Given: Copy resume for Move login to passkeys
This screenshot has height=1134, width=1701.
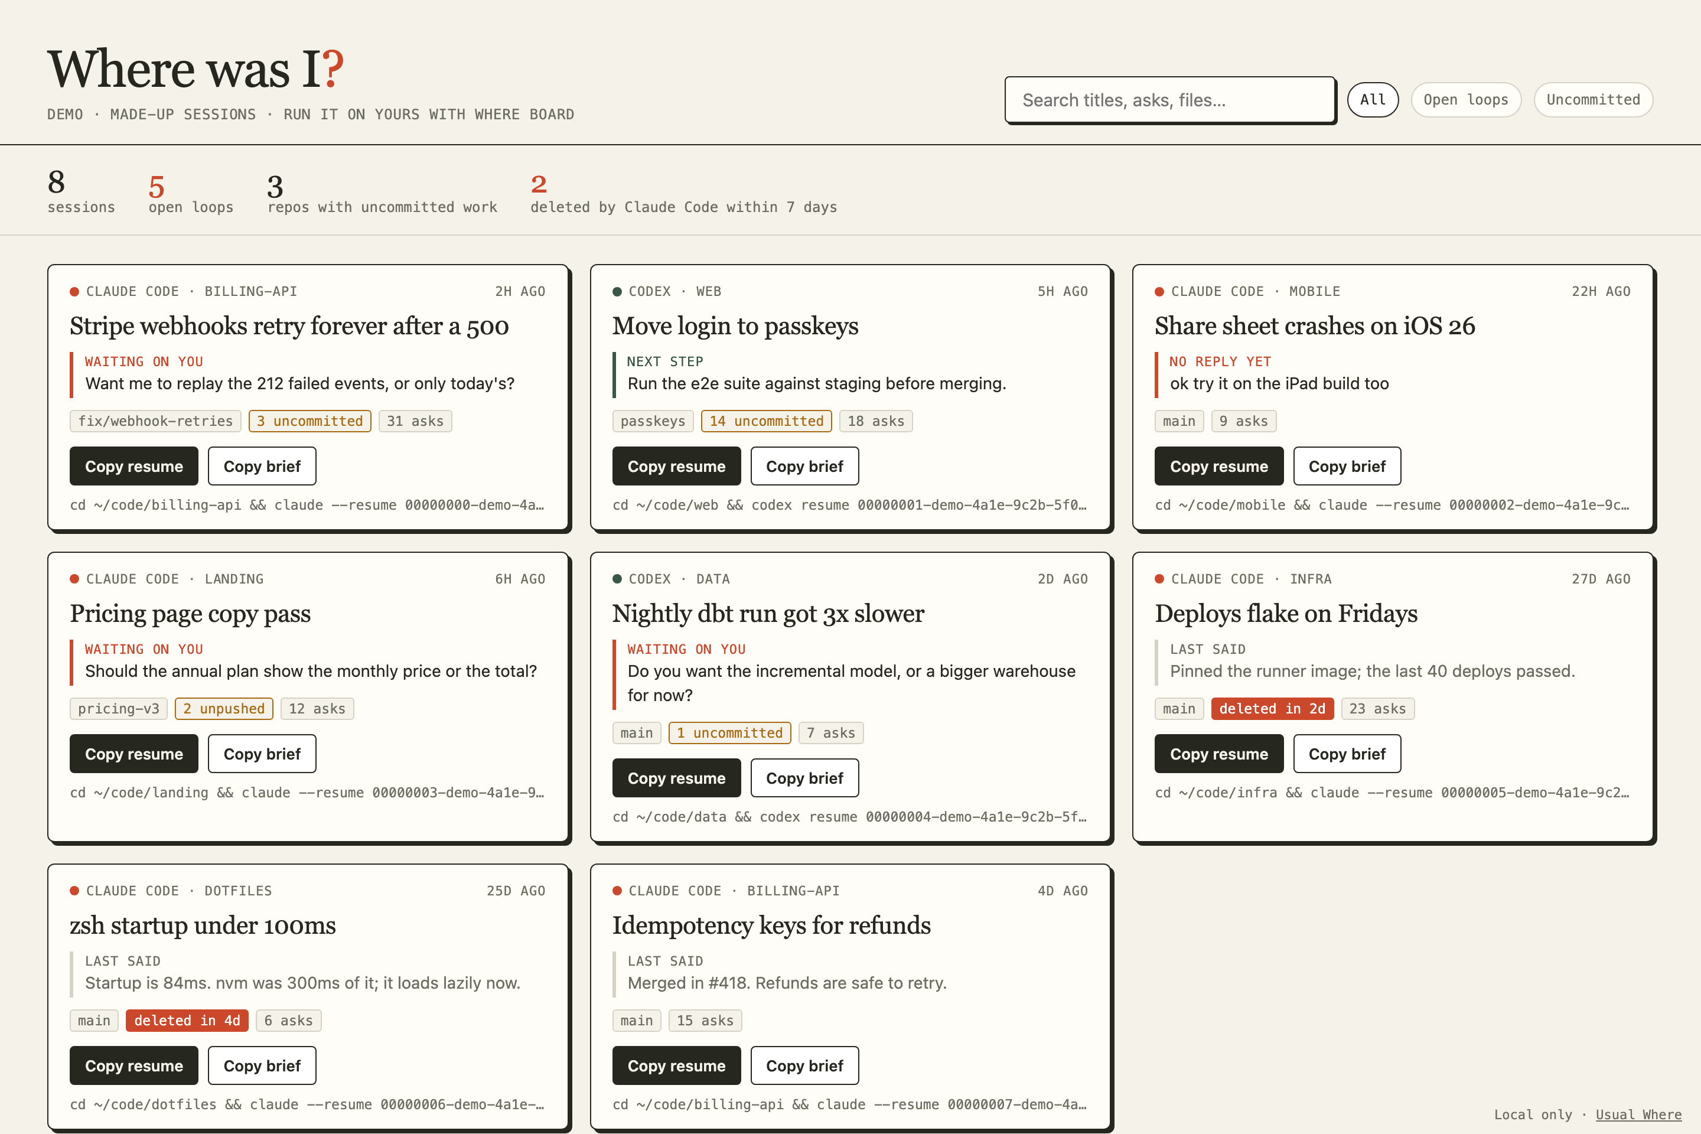Looking at the screenshot, I should point(676,467).
